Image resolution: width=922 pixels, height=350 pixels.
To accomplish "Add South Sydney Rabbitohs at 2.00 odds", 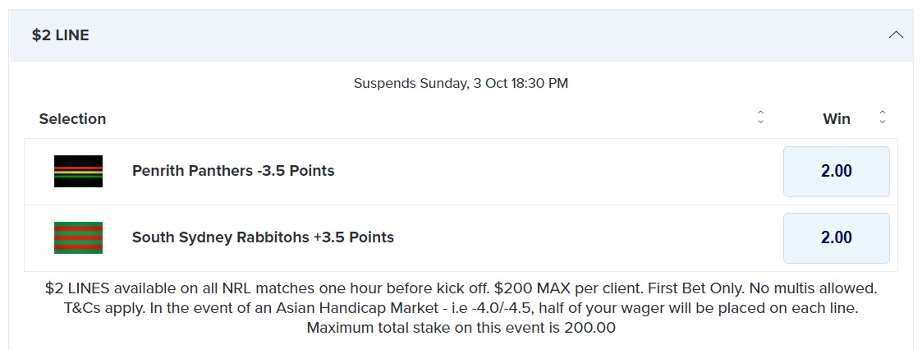I will [x=836, y=237].
